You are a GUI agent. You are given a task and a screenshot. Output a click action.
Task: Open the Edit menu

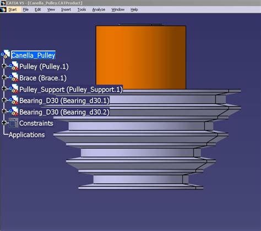[38, 9]
